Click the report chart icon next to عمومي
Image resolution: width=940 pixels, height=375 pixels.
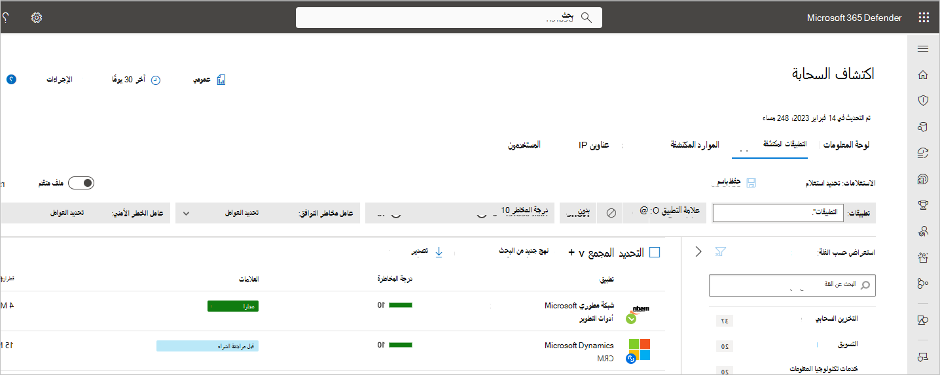point(221,80)
